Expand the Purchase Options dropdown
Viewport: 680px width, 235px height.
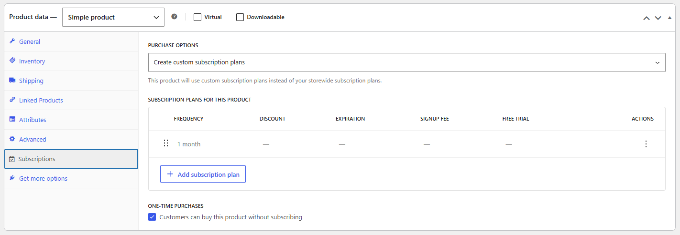click(x=407, y=62)
